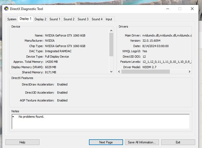Open the Sound 4 tab
The width and height of the screenshot is (202, 148).
click(x=97, y=19)
